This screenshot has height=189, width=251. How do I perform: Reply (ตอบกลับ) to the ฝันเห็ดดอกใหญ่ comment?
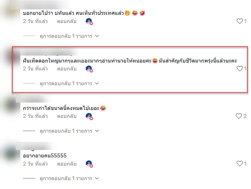point(67,69)
